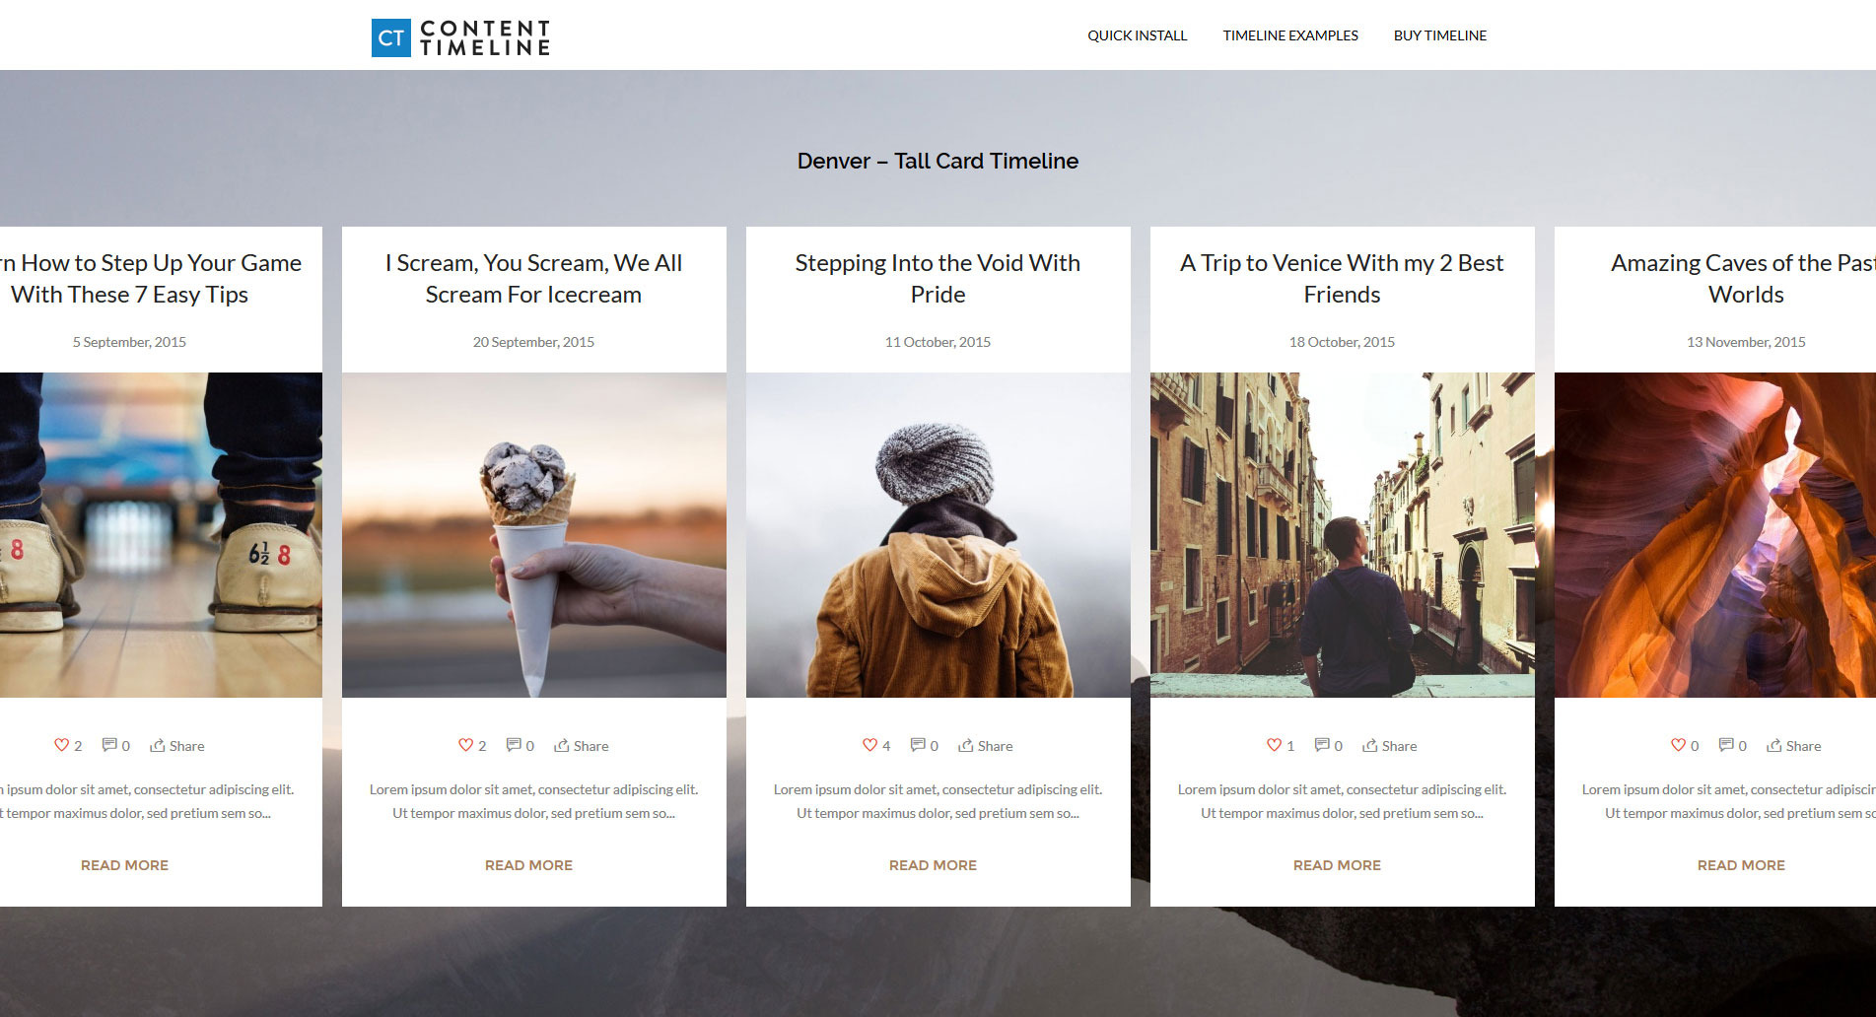Image resolution: width=1876 pixels, height=1017 pixels.
Task: Share the Stepping Into the Void card
Action: (x=986, y=746)
